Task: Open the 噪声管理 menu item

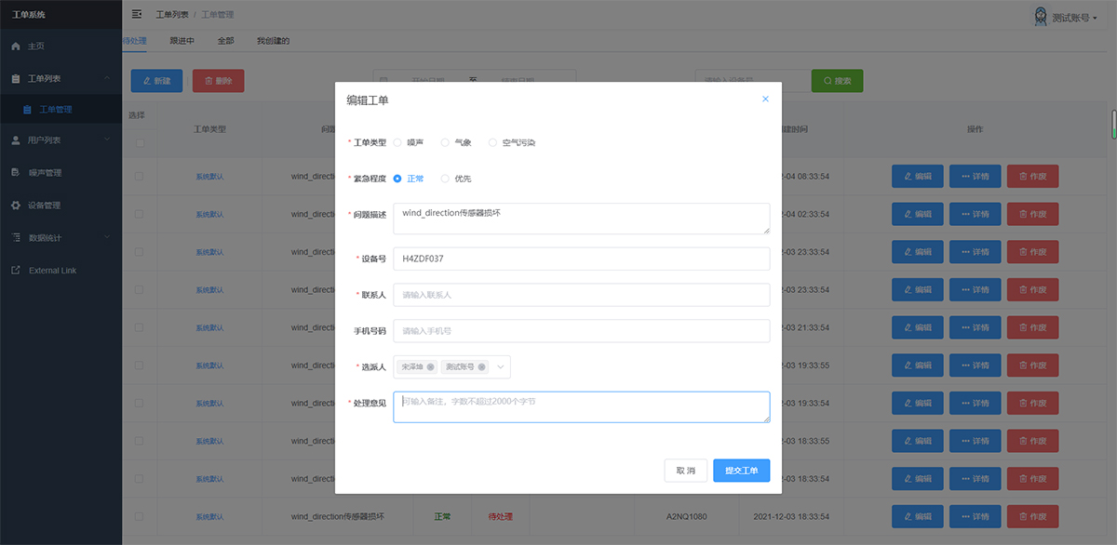Action: click(45, 173)
